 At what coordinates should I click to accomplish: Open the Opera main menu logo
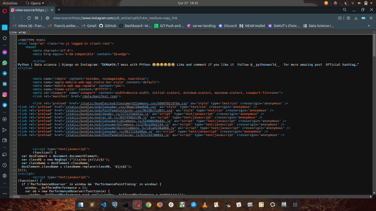coord(5,11)
